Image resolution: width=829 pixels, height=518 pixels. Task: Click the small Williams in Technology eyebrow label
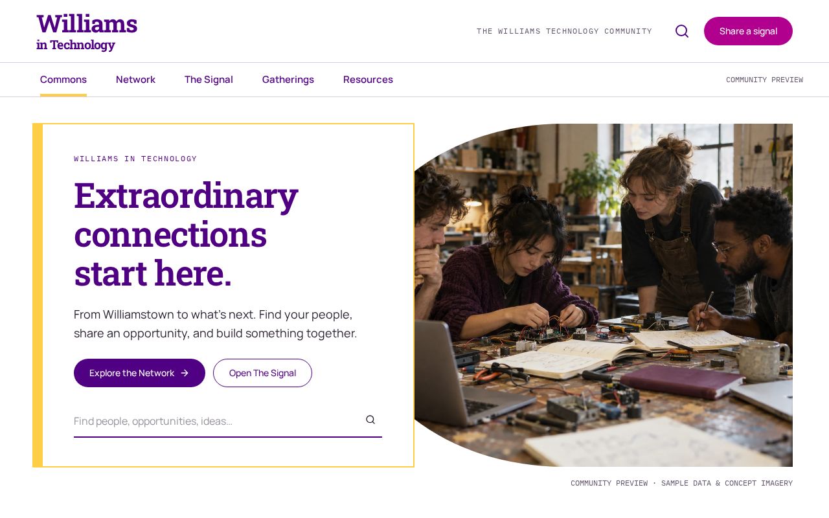[x=135, y=159]
